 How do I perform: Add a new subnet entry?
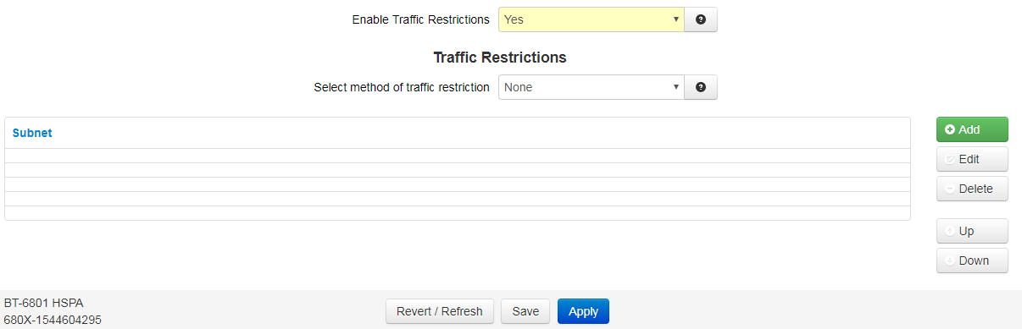972,129
